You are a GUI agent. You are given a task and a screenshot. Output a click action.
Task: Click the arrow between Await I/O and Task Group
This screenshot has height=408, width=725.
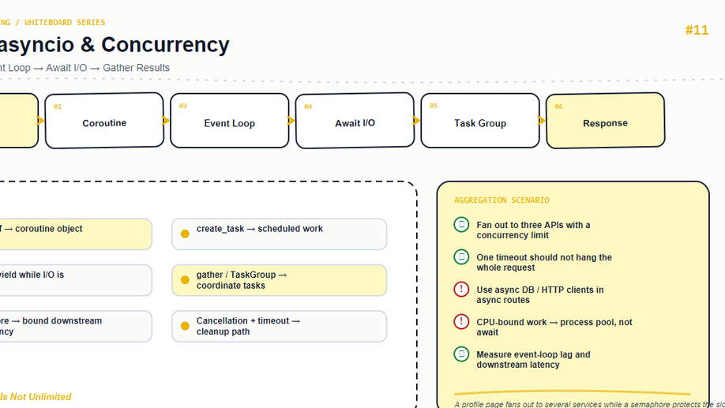coord(416,121)
